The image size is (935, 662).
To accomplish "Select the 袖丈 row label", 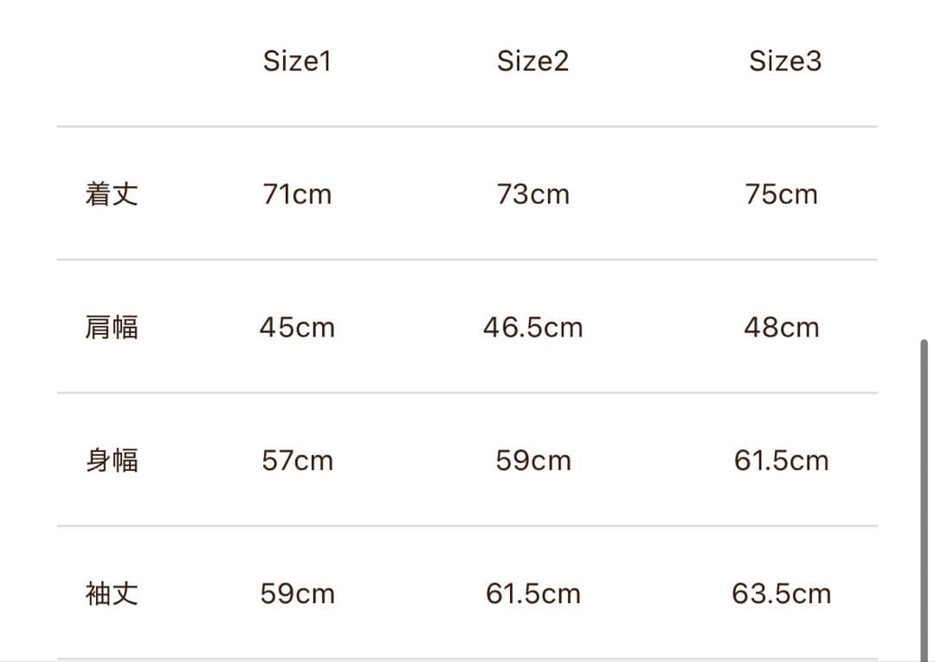I will [x=112, y=594].
